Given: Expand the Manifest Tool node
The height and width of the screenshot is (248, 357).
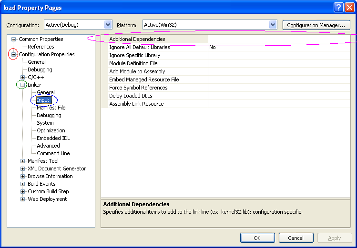Looking at the screenshot, I should coord(22,161).
